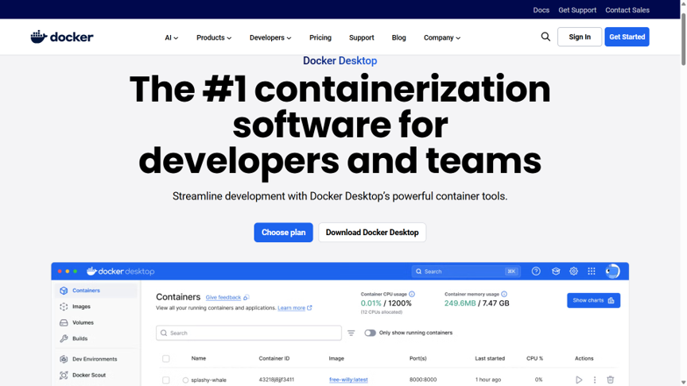Click the Volumes icon in the sidebar

coord(64,323)
